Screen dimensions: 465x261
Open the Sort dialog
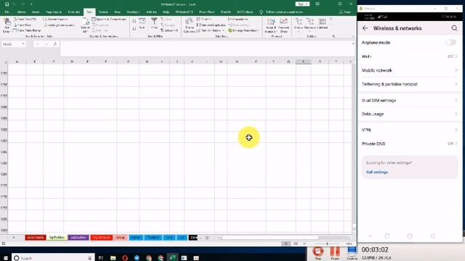click(142, 24)
